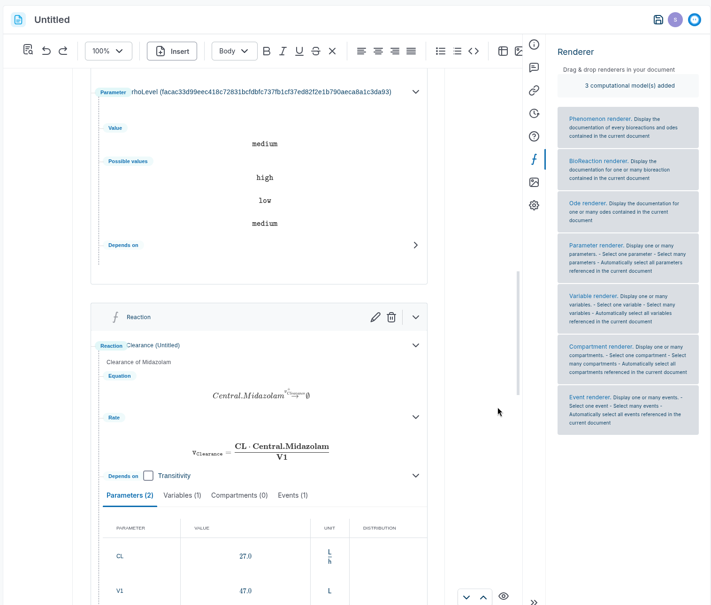Image resolution: width=711 pixels, height=605 pixels.
Task: Select the Compartment renderer card
Action: click(628, 359)
